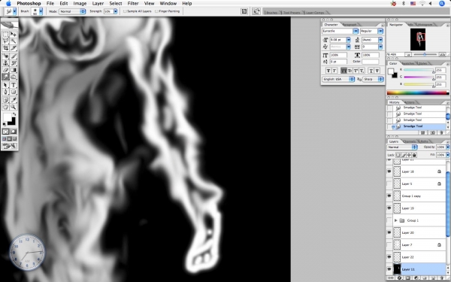Select the Gradient tool
Viewport: 451px width, 282px height.
[x=14, y=70]
